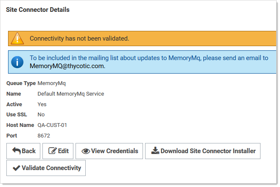
Task: Select the port value 8672
Action: pyautogui.click(x=45, y=136)
